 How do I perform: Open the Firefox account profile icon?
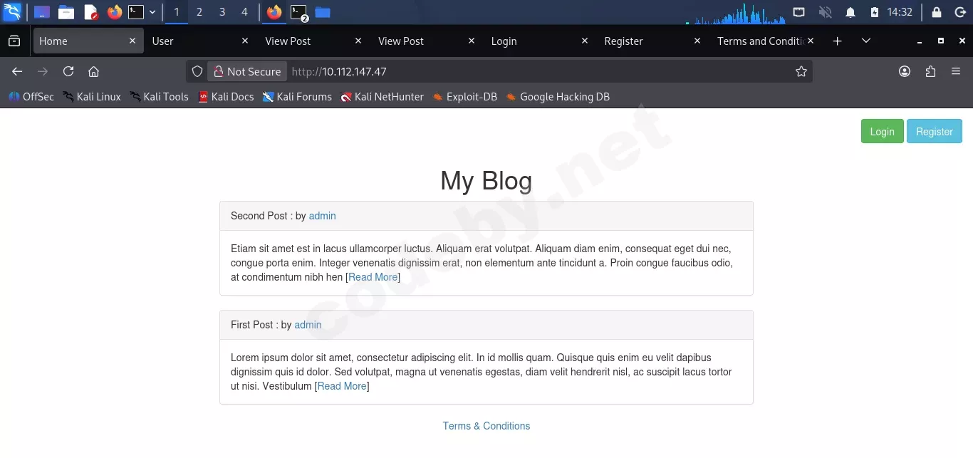[905, 71]
